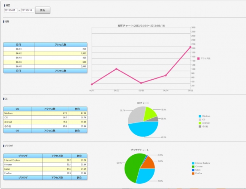246x189 pixels.
Task: Select the 04/01 data point on line chart
Action: (92, 84)
